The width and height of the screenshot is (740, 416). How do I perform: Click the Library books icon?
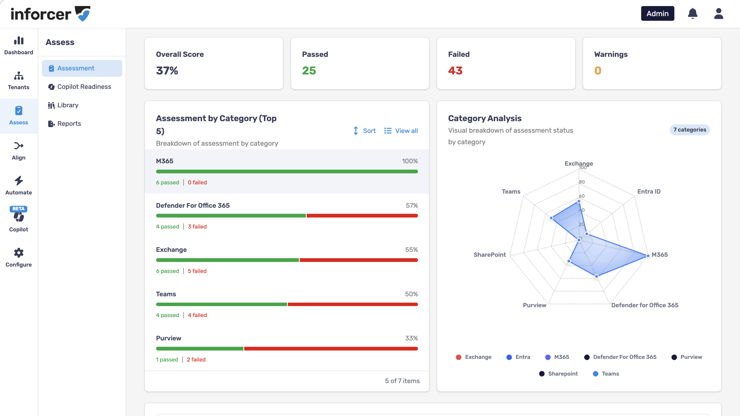51,105
